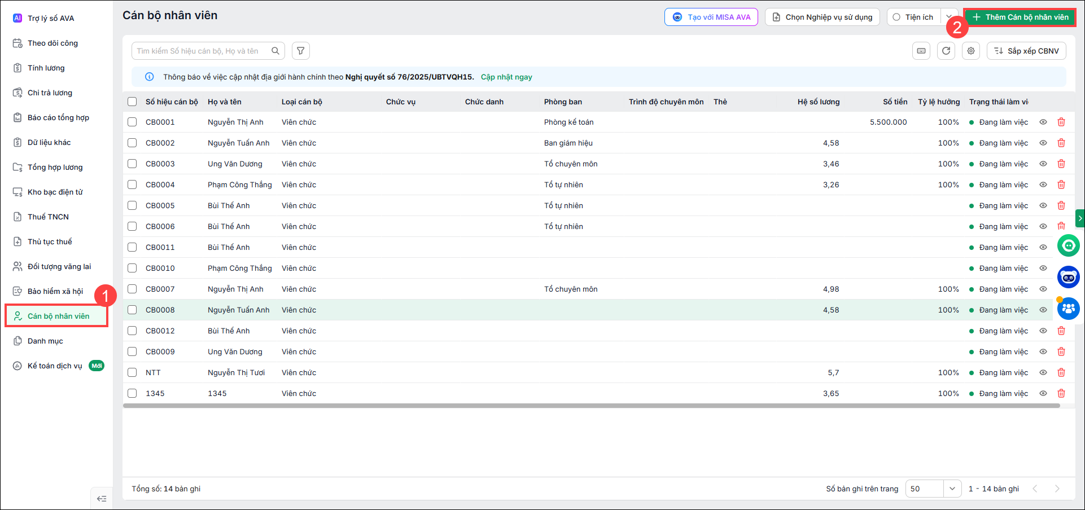This screenshot has height=510, width=1085.
Task: Refresh the employee list
Action: [946, 51]
